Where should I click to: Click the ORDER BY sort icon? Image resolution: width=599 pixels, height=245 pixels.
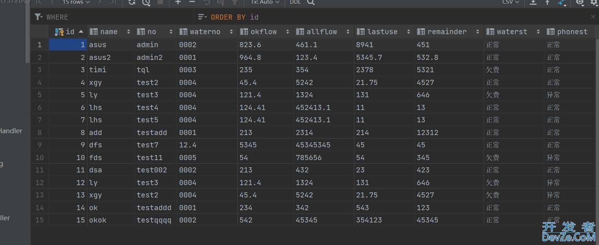coord(202,17)
